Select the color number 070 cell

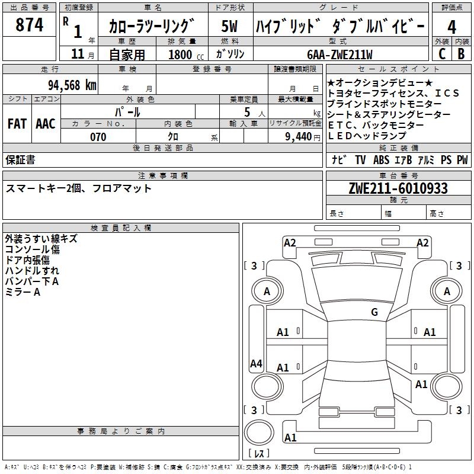click(98, 136)
